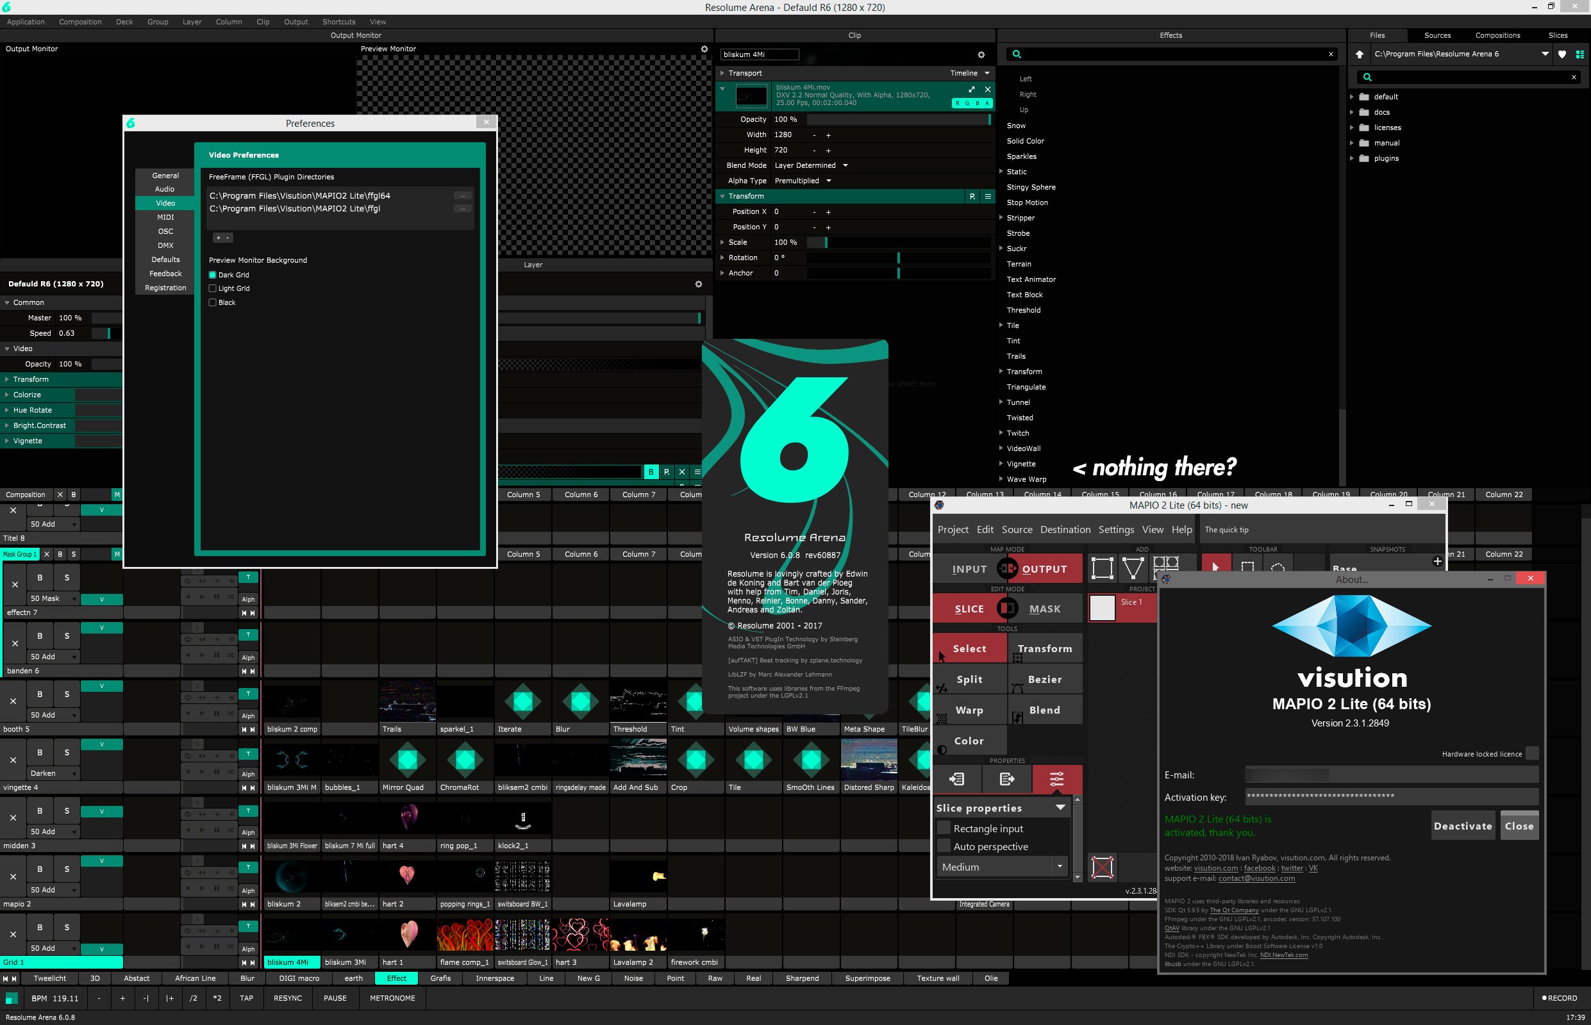The height and width of the screenshot is (1025, 1591).
Task: Switch to the Sources tab
Action: click(x=1437, y=35)
